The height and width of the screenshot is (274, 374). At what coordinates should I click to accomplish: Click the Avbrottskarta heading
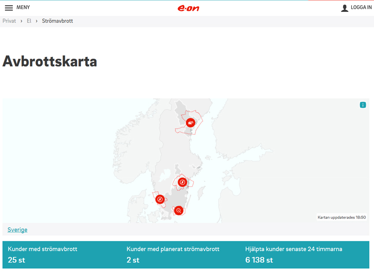point(50,62)
